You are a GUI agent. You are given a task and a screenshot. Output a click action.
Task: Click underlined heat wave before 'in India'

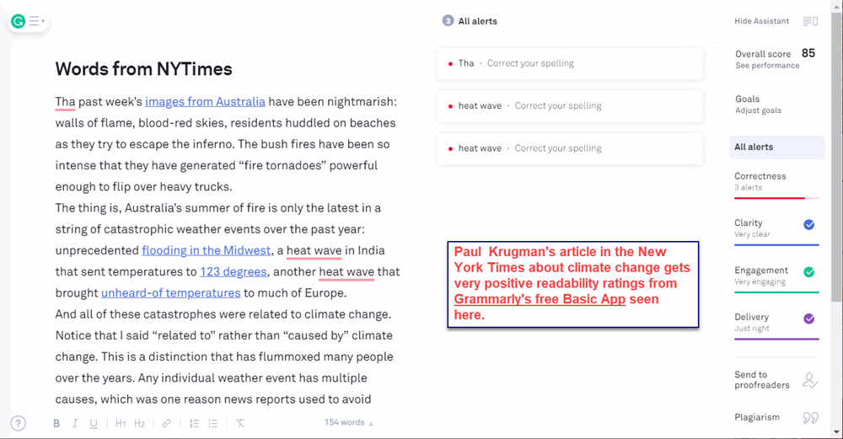point(314,250)
